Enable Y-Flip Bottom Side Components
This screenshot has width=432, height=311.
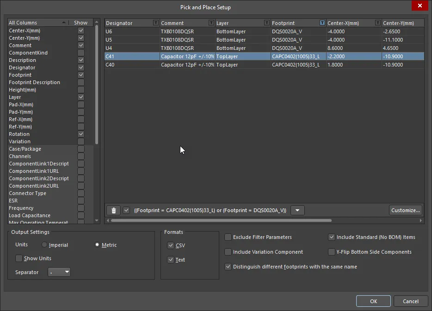coord(331,252)
